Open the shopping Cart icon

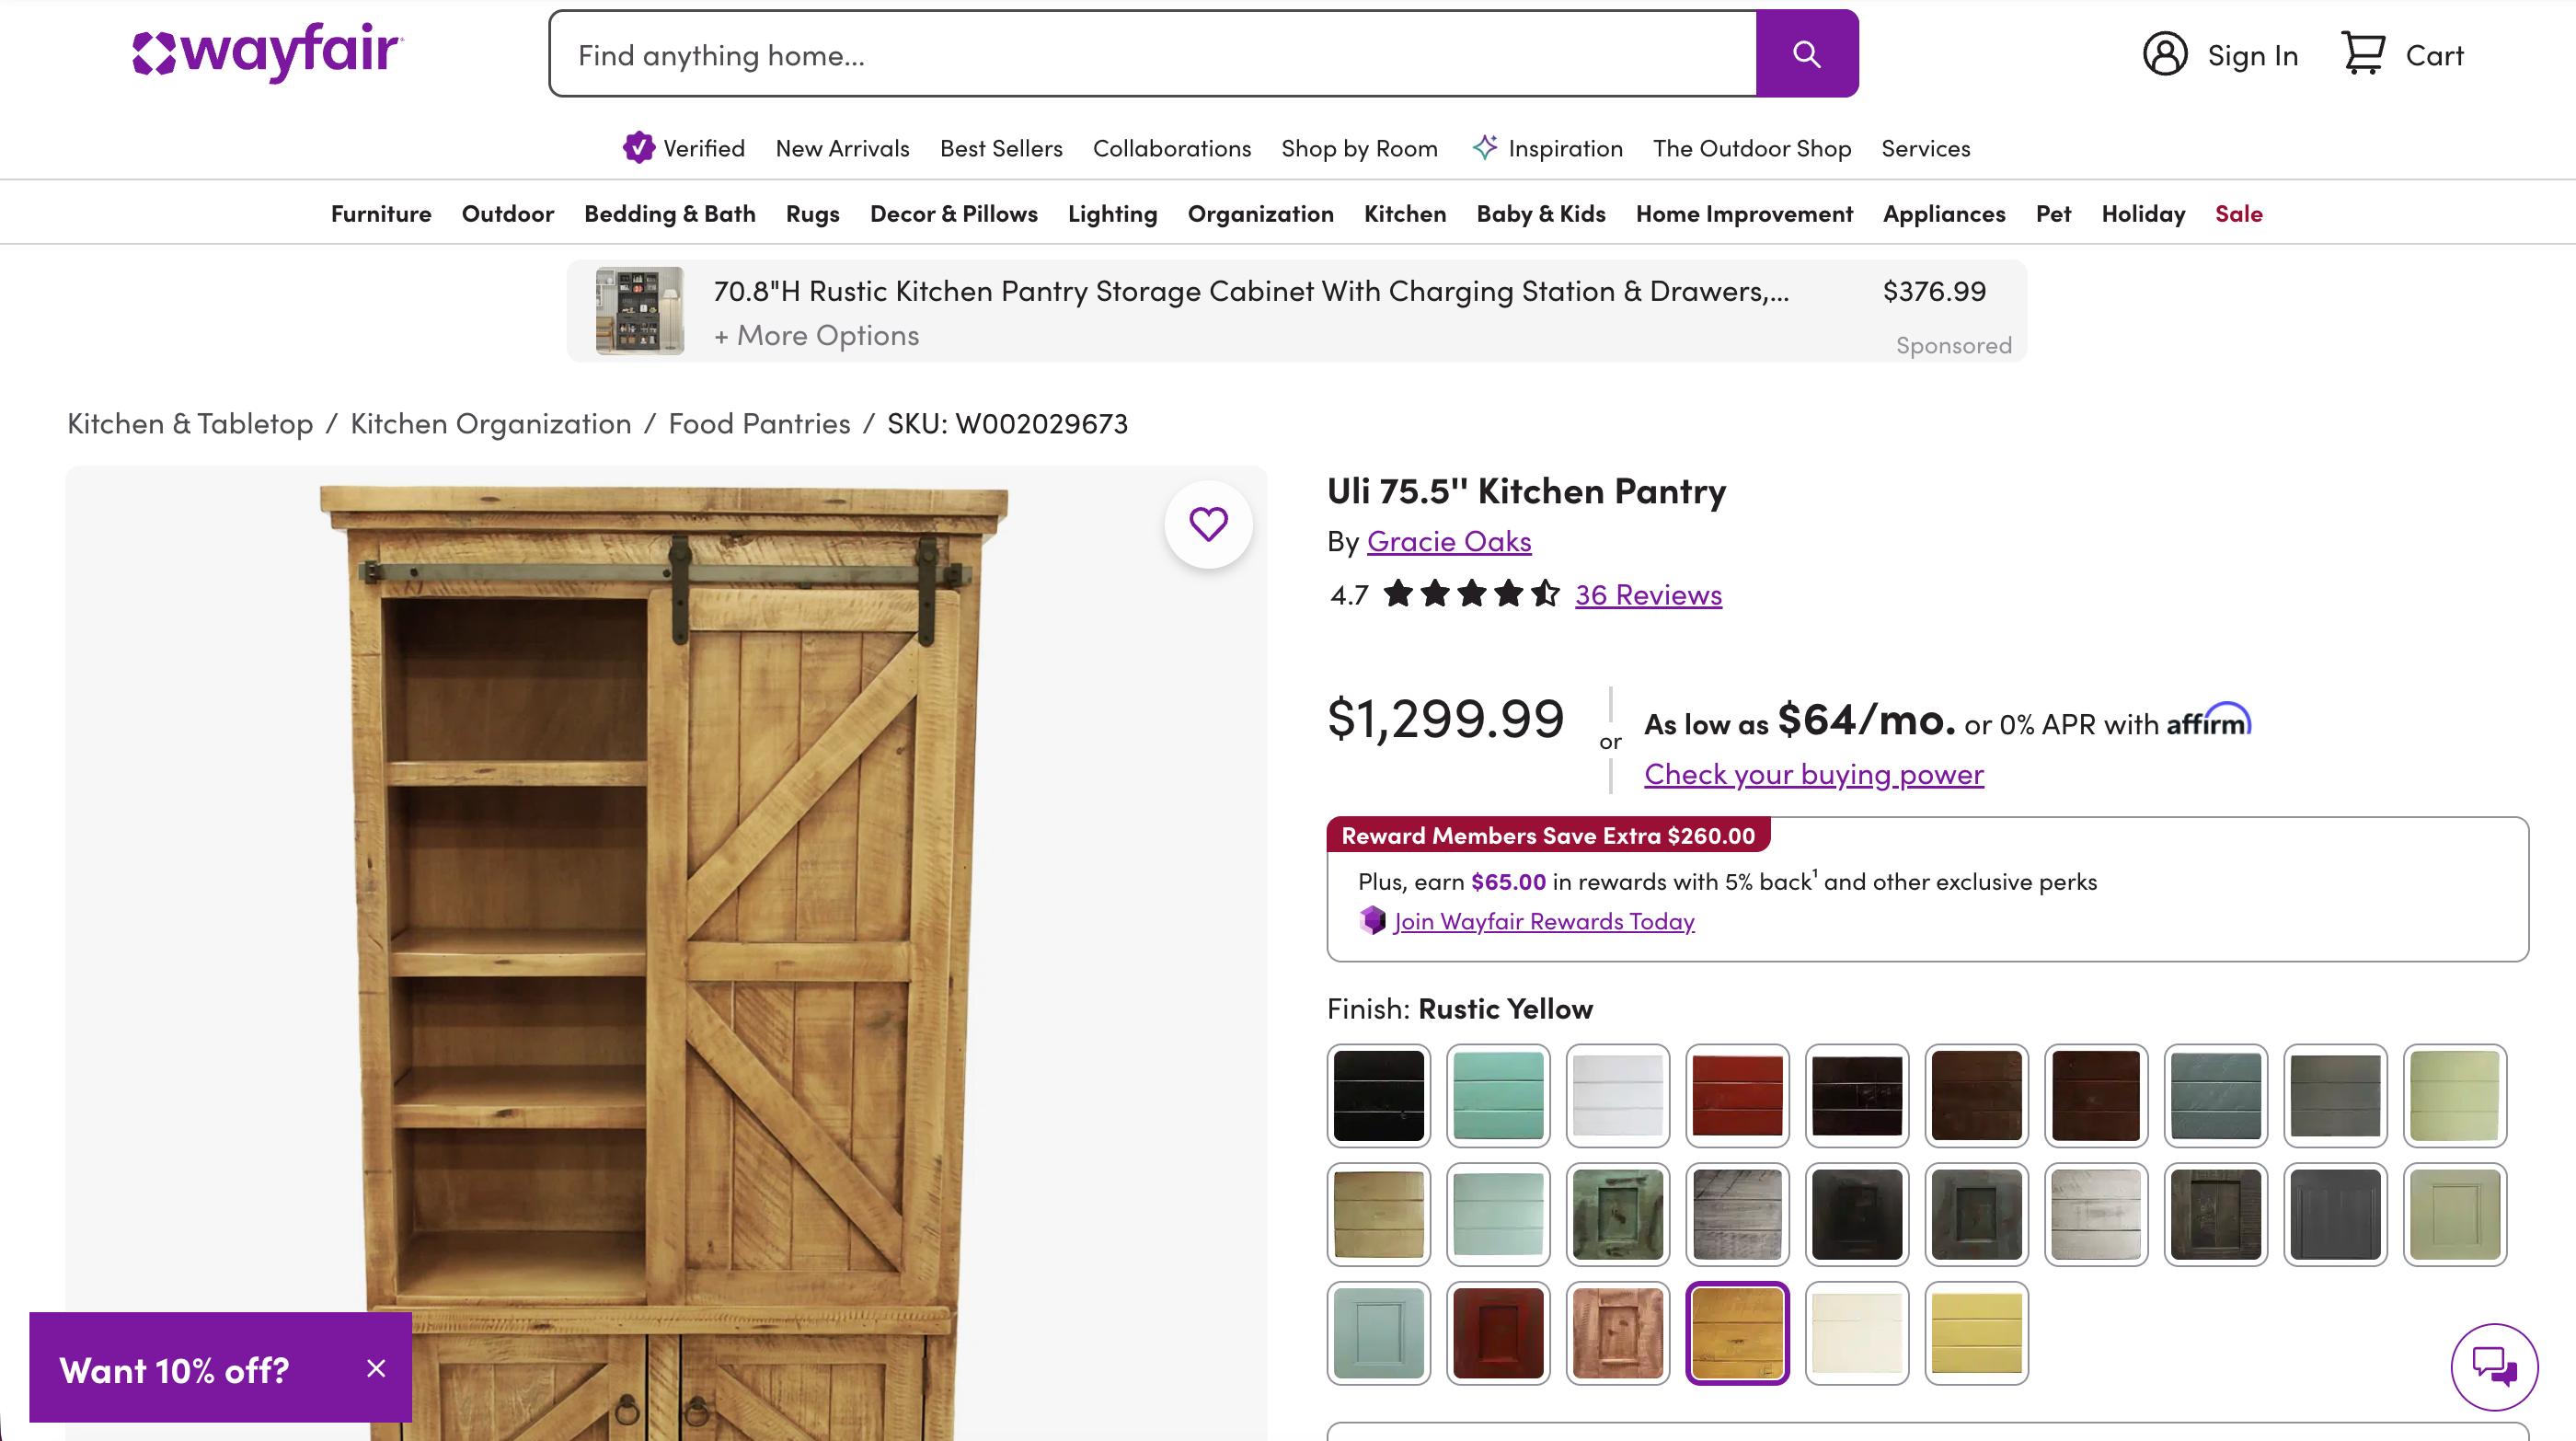[x=2363, y=54]
